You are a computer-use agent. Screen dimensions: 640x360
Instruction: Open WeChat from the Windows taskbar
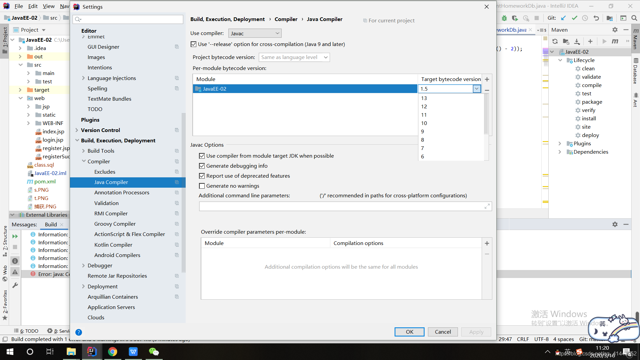pyautogui.click(x=154, y=352)
